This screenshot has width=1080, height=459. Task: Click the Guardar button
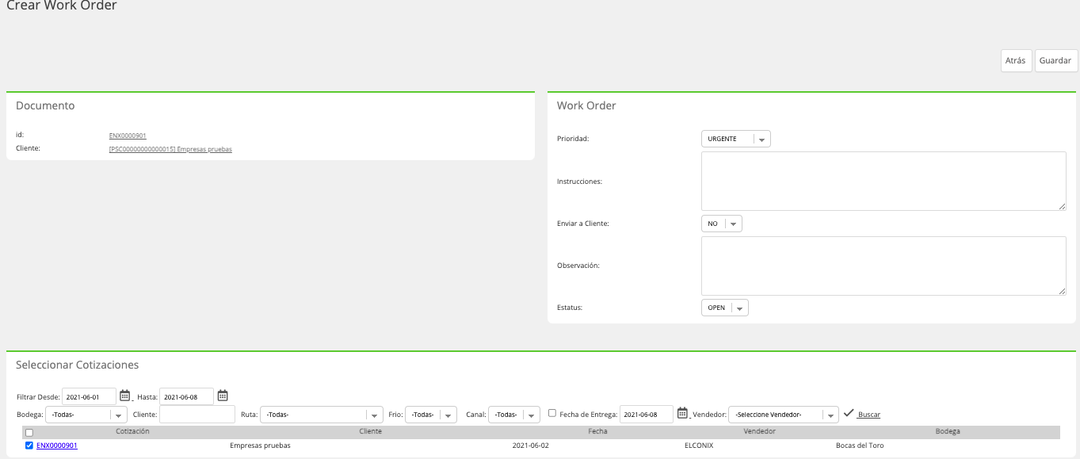(1055, 60)
